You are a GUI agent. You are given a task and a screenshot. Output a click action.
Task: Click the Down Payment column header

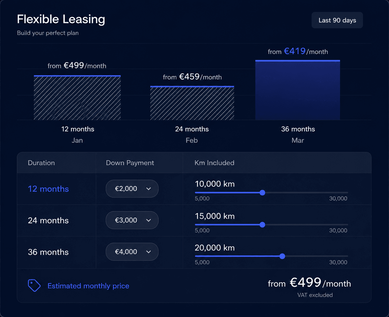[x=130, y=163]
